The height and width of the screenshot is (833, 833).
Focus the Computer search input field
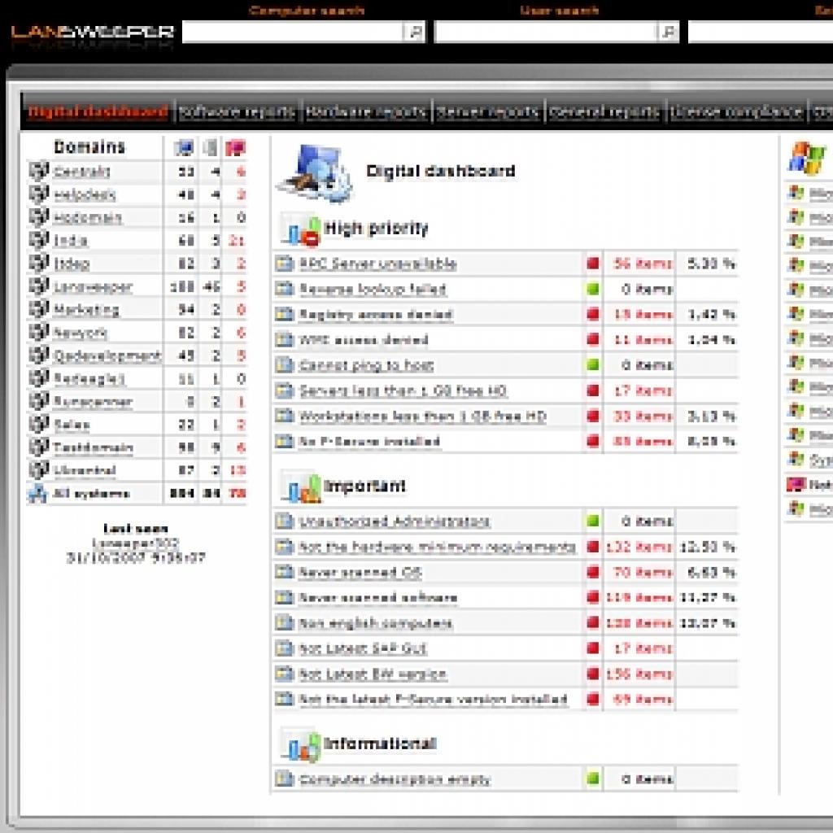click(x=294, y=32)
